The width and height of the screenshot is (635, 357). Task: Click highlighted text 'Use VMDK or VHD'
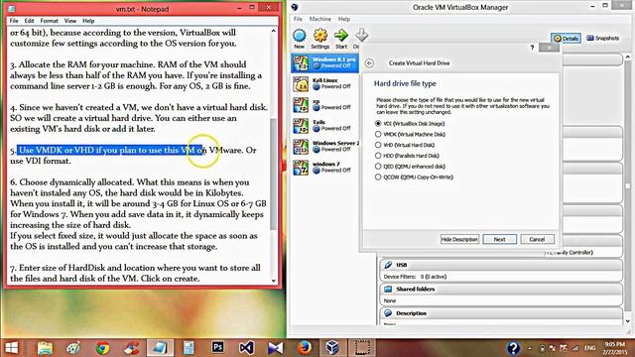[57, 150]
